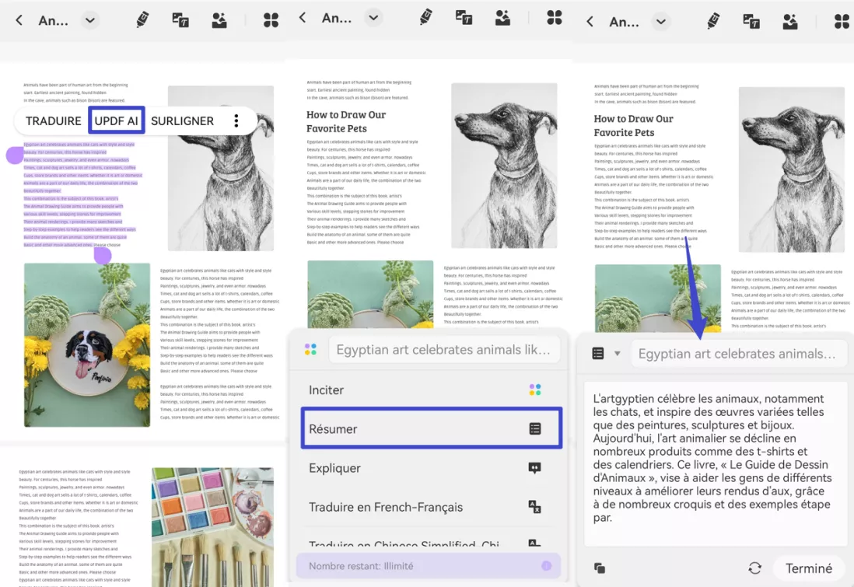Choose Résumer from the AI action list
This screenshot has width=854, height=587.
tap(432, 429)
